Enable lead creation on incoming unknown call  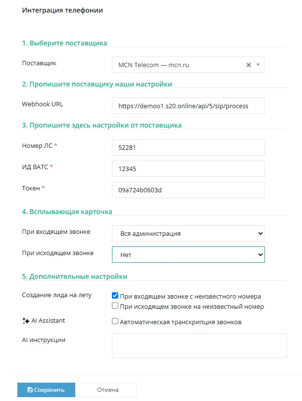click(115, 295)
